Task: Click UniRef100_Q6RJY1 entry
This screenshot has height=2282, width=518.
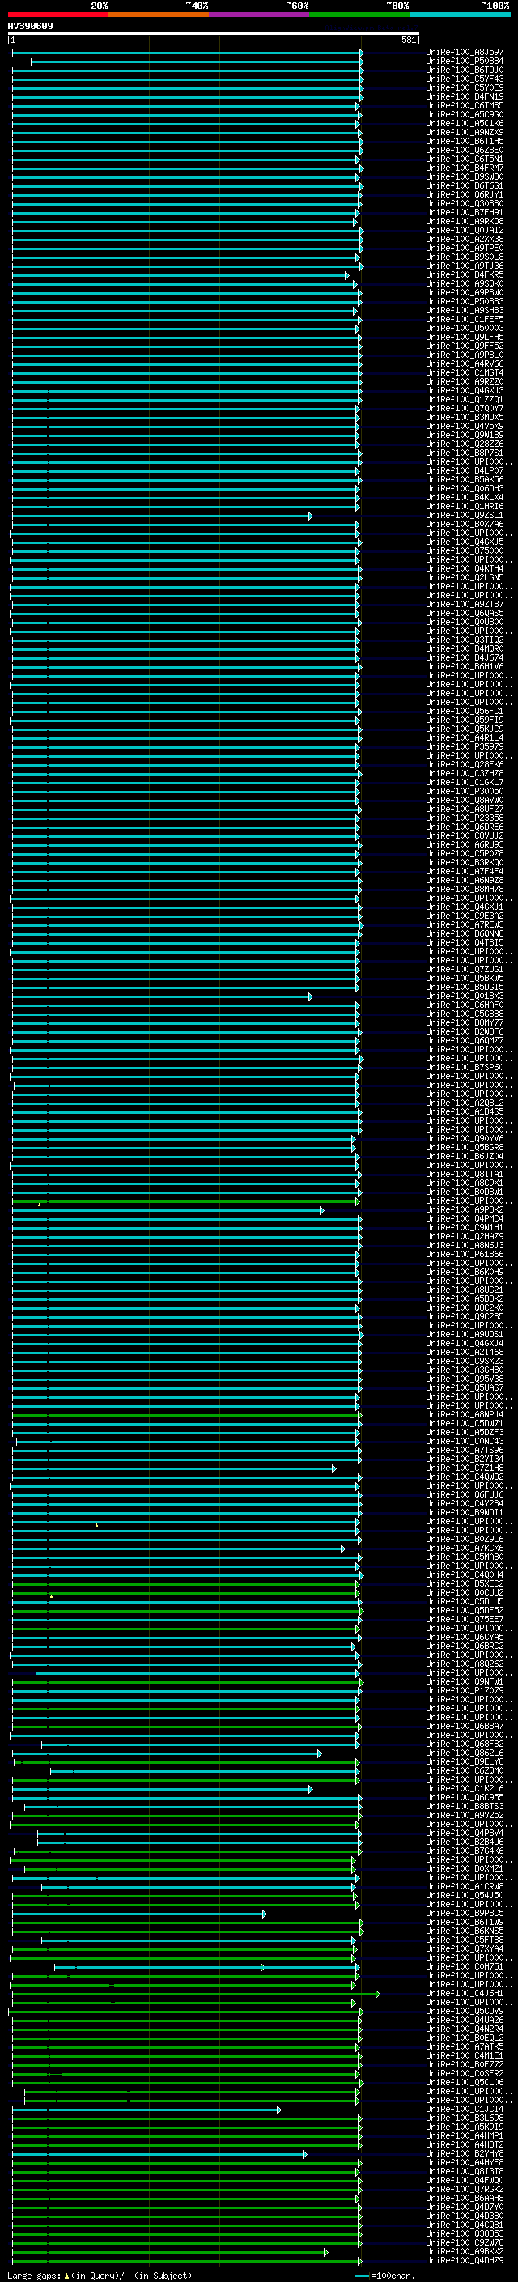Action: click(465, 195)
